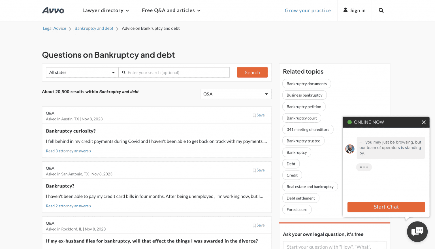Open Free Q&A and articles menu
This screenshot has height=249, width=435.
pos(171,10)
